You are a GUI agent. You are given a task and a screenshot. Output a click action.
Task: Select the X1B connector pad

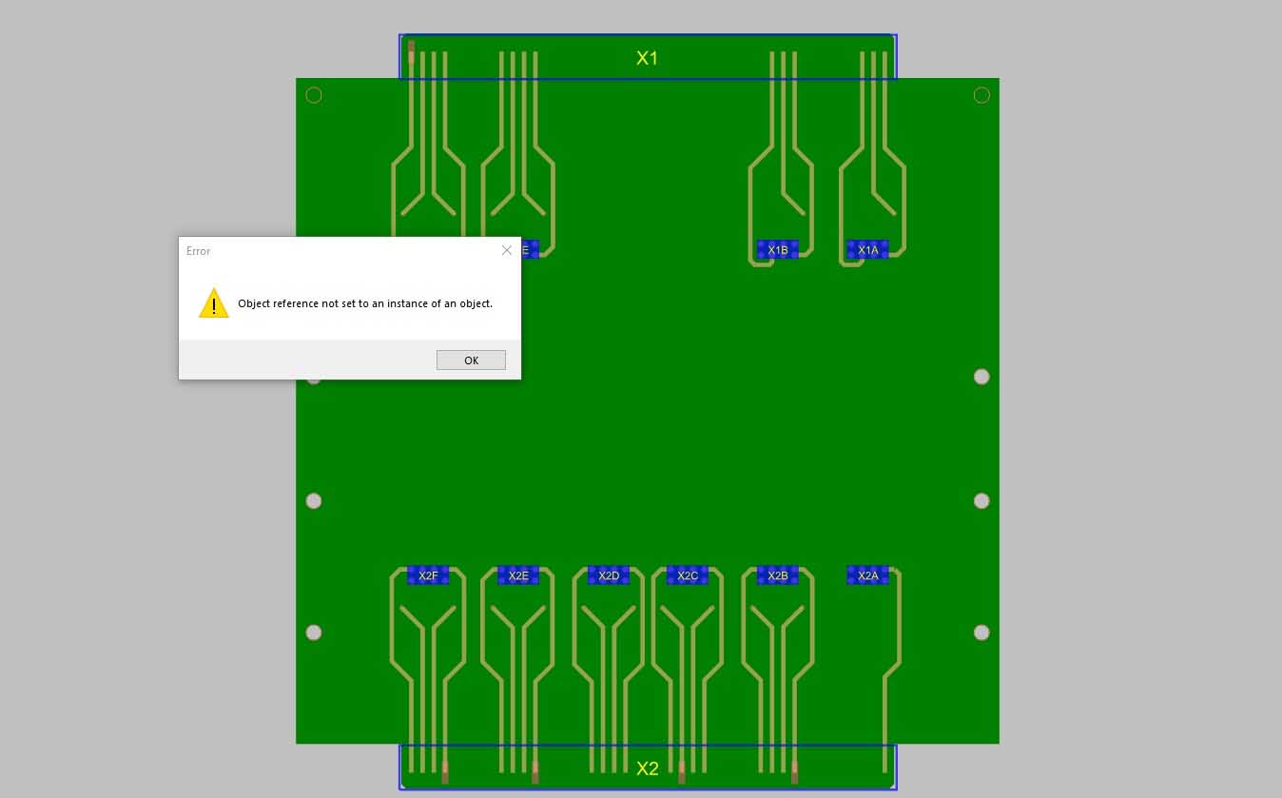(778, 250)
